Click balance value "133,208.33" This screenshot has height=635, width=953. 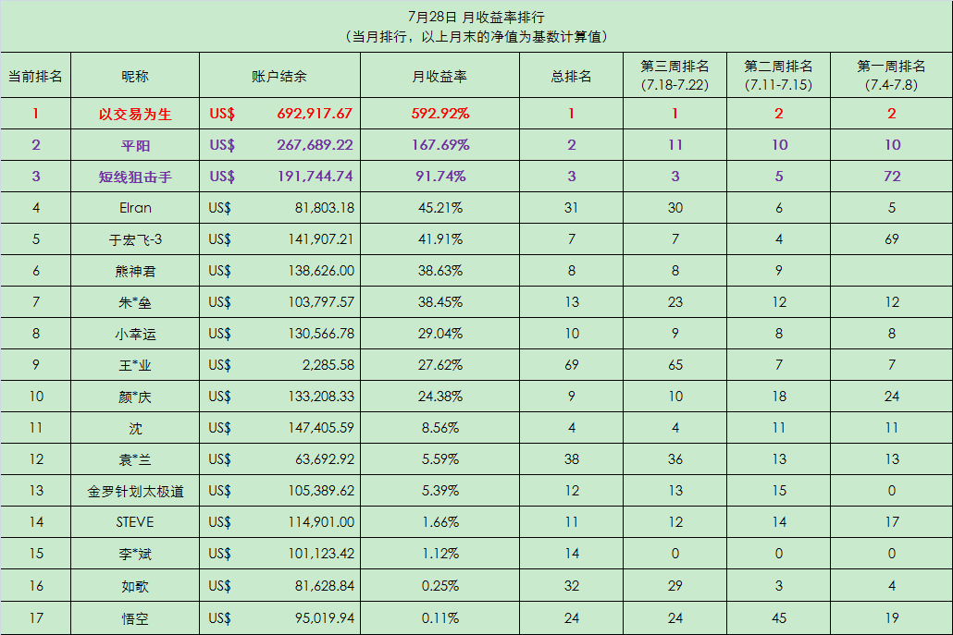[x=321, y=397]
